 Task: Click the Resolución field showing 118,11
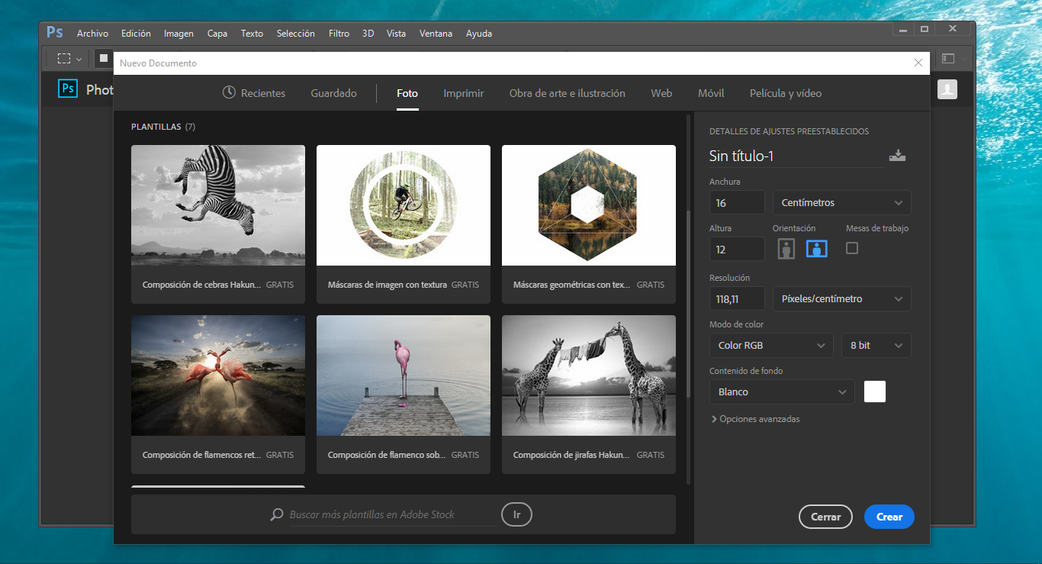click(737, 298)
